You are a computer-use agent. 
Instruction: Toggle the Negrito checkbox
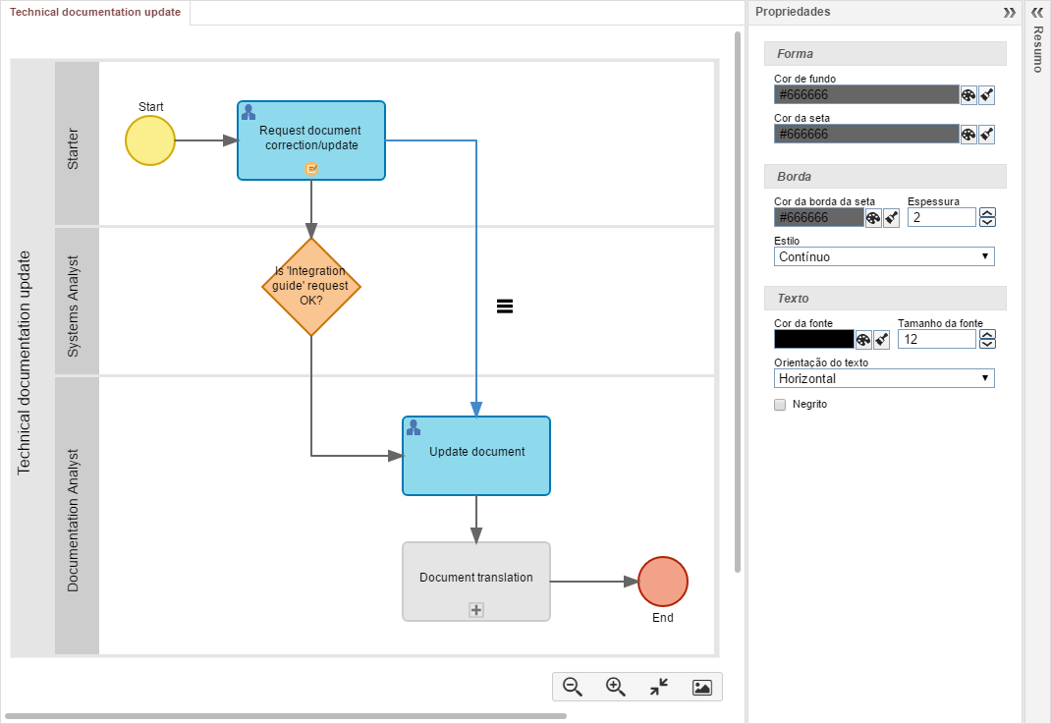tap(780, 404)
